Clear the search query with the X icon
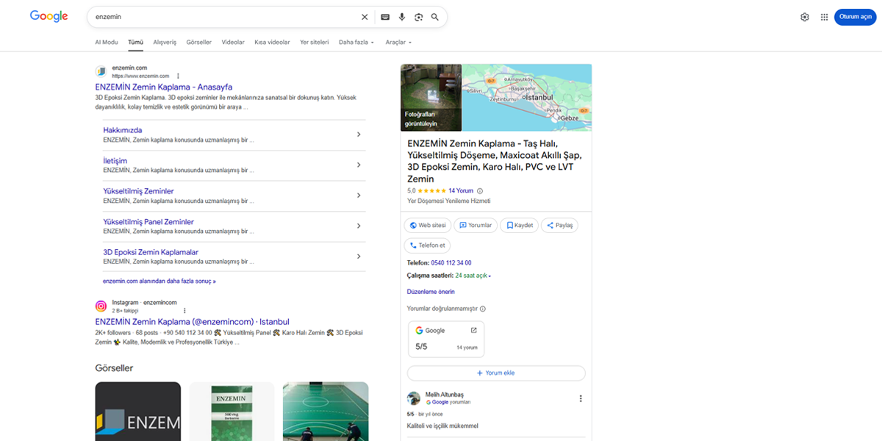The width and height of the screenshot is (882, 441). pos(365,16)
